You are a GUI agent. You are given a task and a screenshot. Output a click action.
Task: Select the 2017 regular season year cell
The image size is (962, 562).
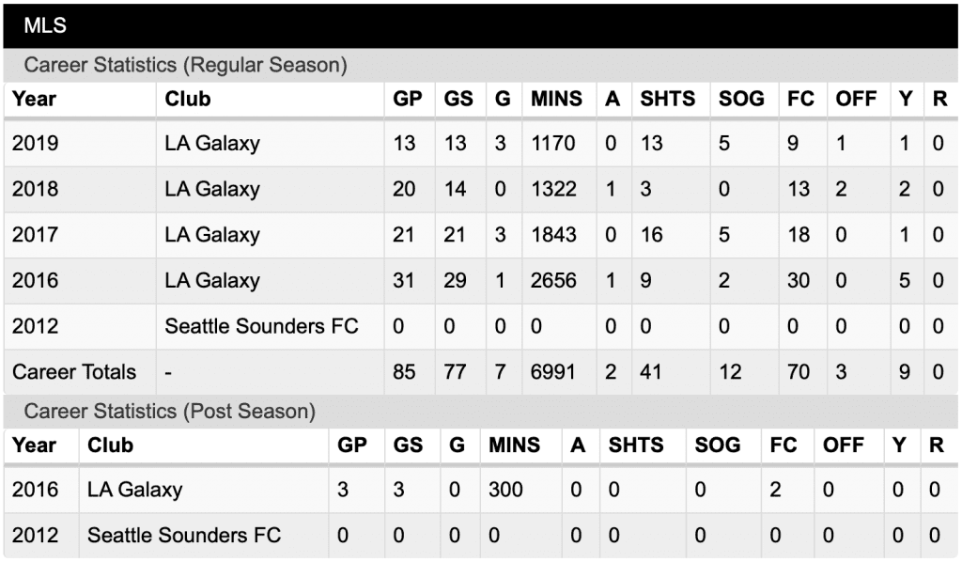point(35,234)
